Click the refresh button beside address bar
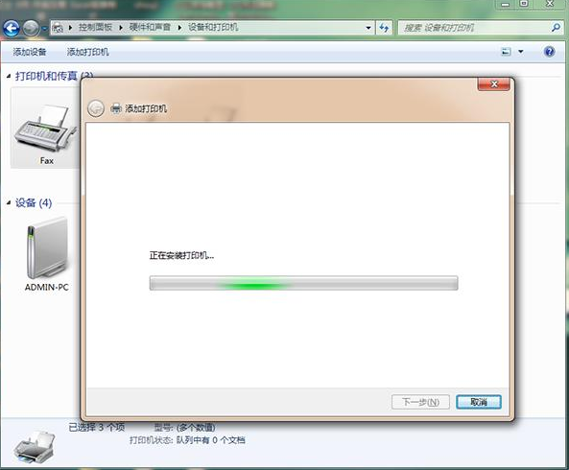This screenshot has height=470, width=569. pyautogui.click(x=384, y=28)
